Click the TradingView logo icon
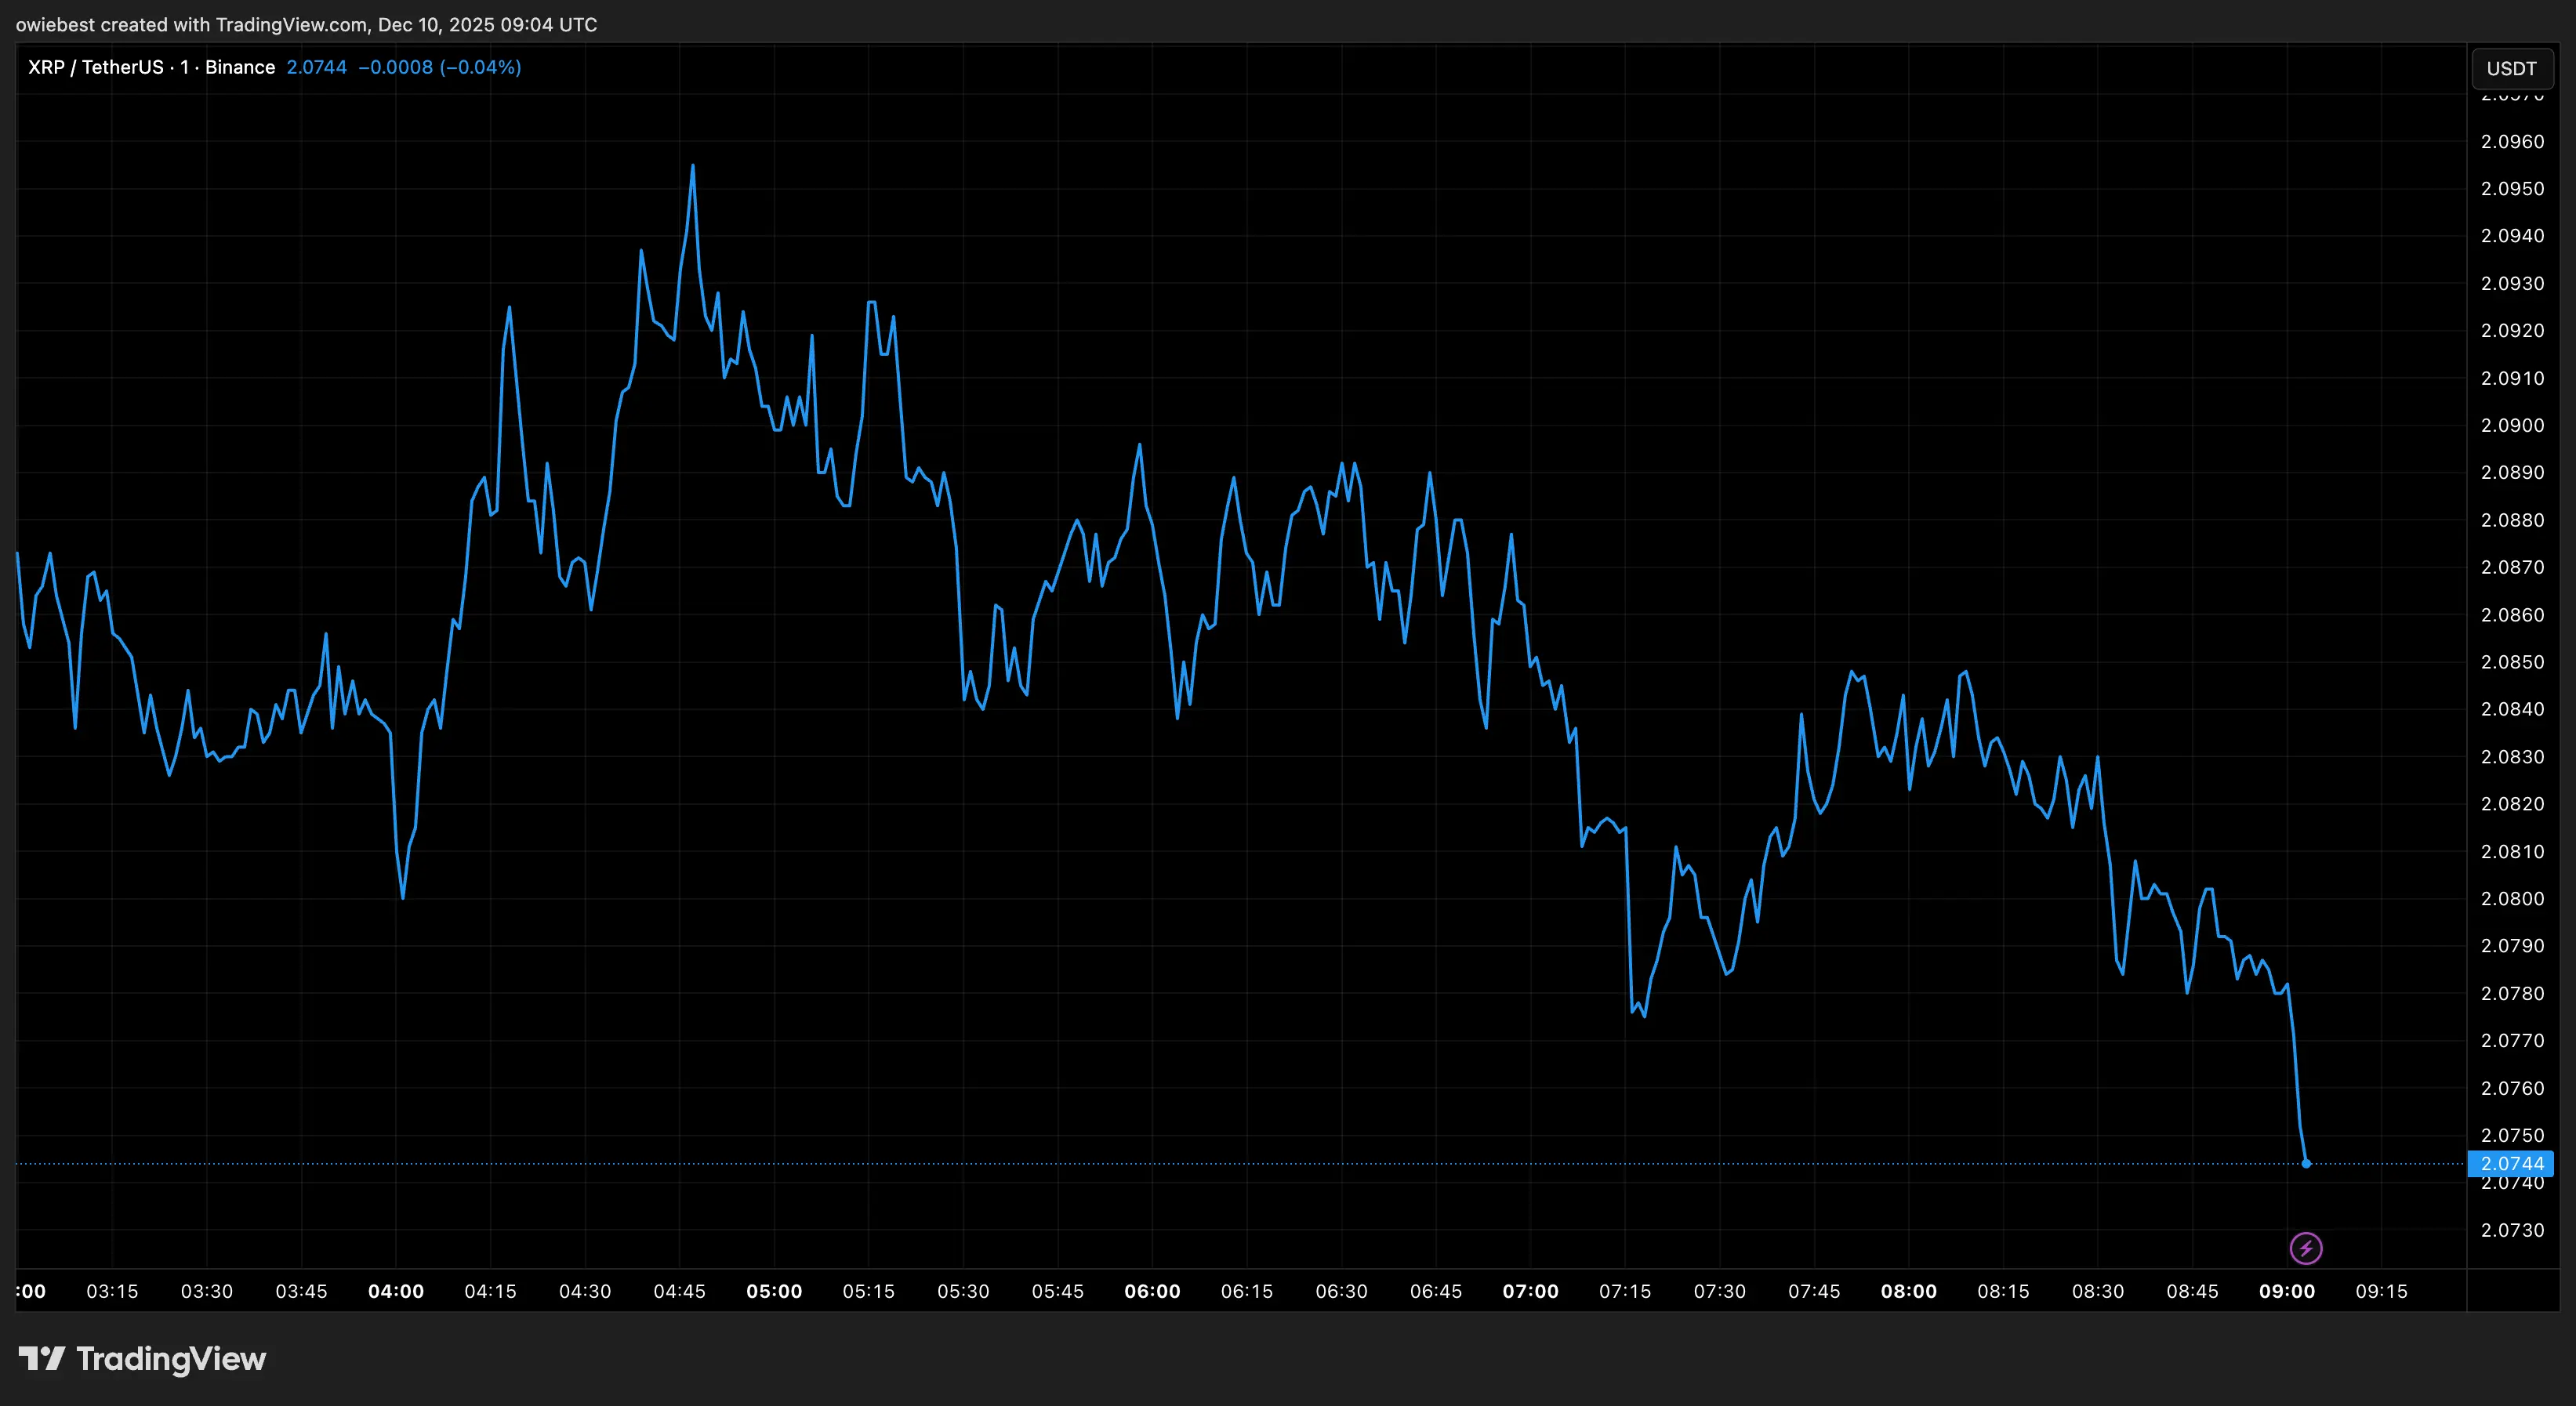The image size is (2576, 1406). 42,1358
